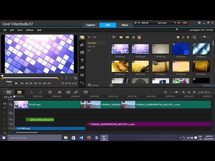
Task: Switch to the Share tab
Action: (125, 25)
